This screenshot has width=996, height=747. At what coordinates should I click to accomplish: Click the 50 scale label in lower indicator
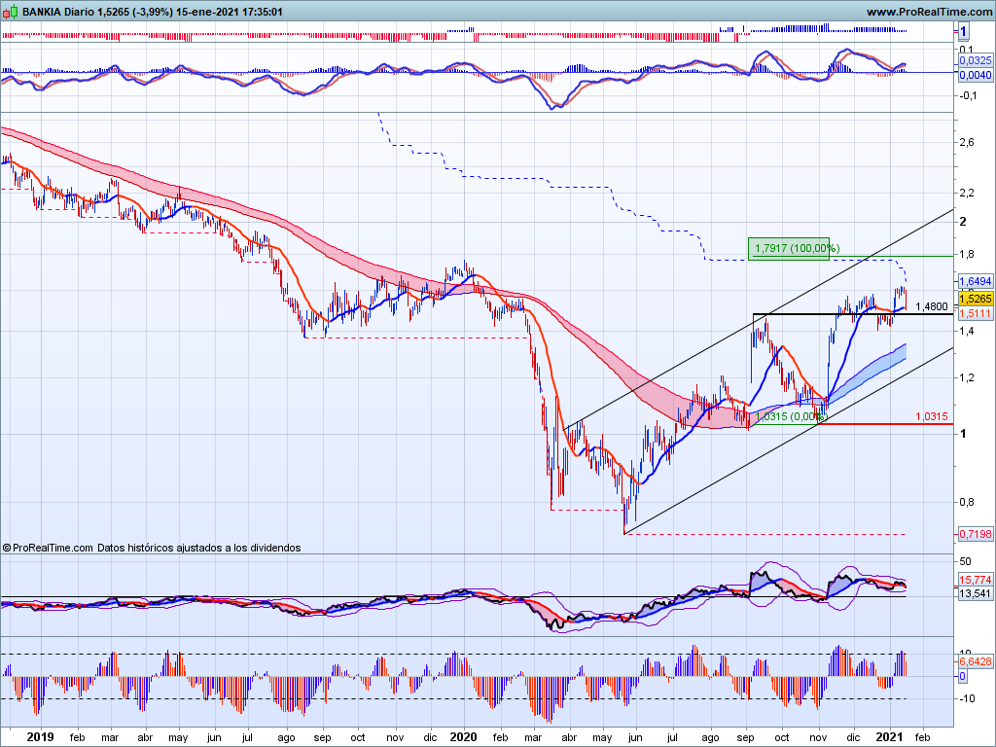point(966,561)
